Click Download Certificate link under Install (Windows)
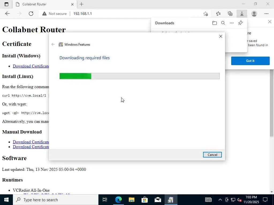 click(x=31, y=66)
